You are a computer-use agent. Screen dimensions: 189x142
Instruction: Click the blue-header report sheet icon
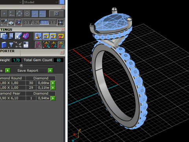tap(26, 45)
